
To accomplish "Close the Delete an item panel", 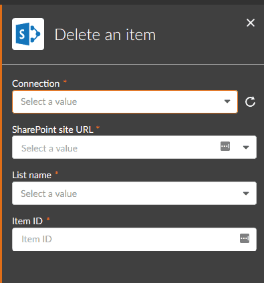I will tap(251, 23).
